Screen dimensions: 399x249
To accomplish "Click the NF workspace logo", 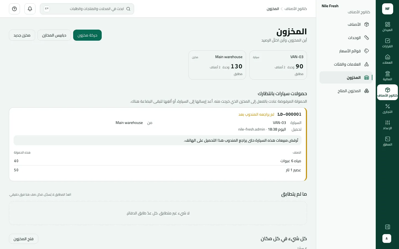I will [387, 9].
